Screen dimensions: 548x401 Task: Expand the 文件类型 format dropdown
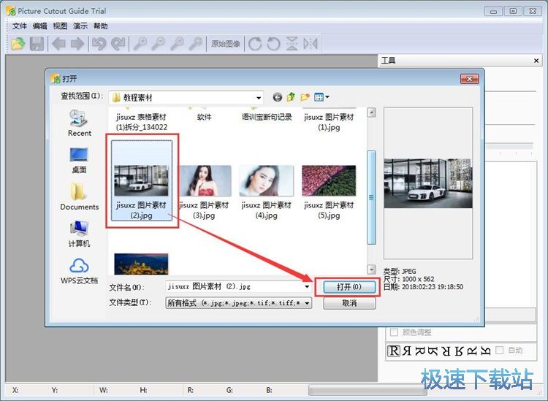(x=307, y=302)
